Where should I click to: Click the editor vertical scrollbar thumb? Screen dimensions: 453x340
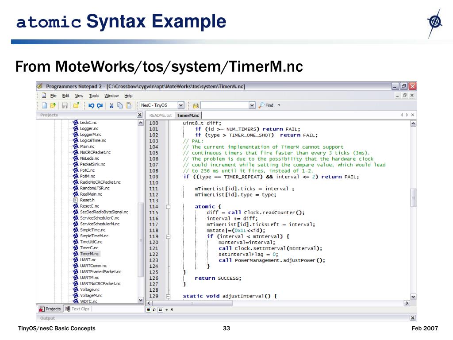414,198
